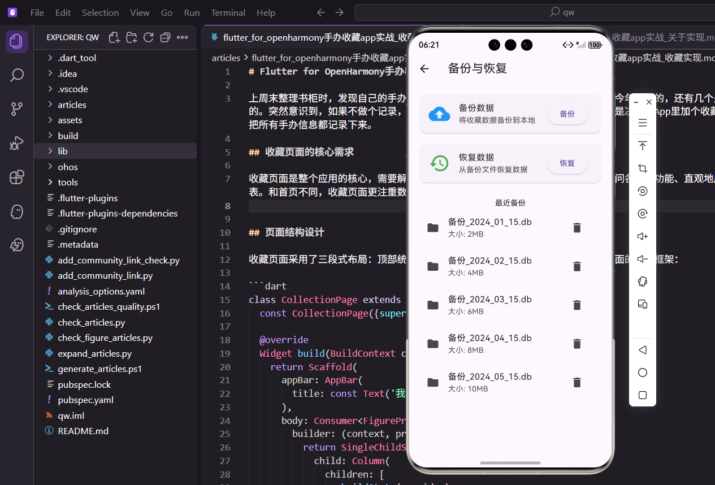Delete backup 备份_2024_05_15.db
The width and height of the screenshot is (715, 485).
pyautogui.click(x=577, y=382)
